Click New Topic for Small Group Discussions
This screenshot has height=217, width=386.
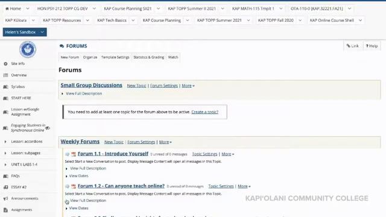tap(136, 86)
